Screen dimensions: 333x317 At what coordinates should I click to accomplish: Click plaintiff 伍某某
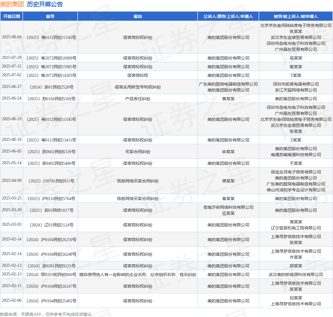click(x=228, y=213)
